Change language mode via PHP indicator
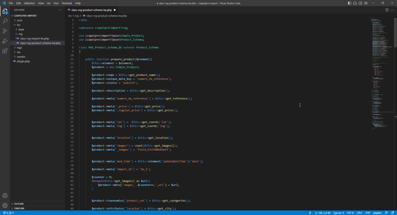The image size is (397, 215). (x=368, y=213)
